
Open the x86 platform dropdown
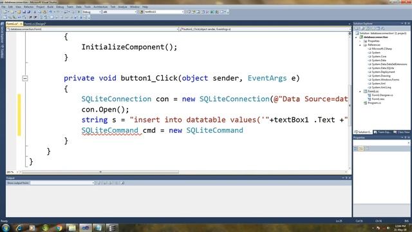pyautogui.click(x=120, y=12)
